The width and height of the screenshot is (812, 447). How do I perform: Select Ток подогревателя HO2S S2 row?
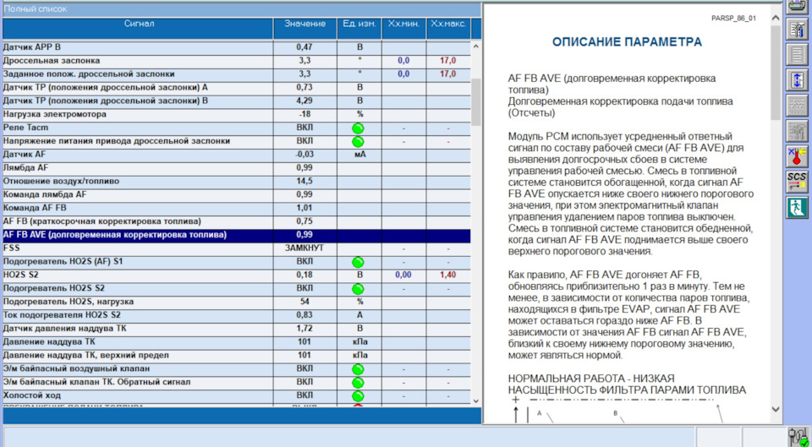coord(237,315)
